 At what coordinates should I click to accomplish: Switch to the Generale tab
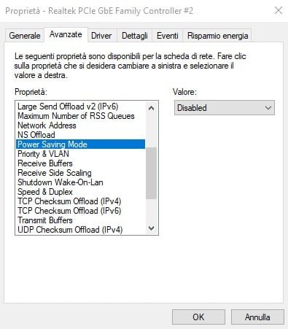coord(25,36)
